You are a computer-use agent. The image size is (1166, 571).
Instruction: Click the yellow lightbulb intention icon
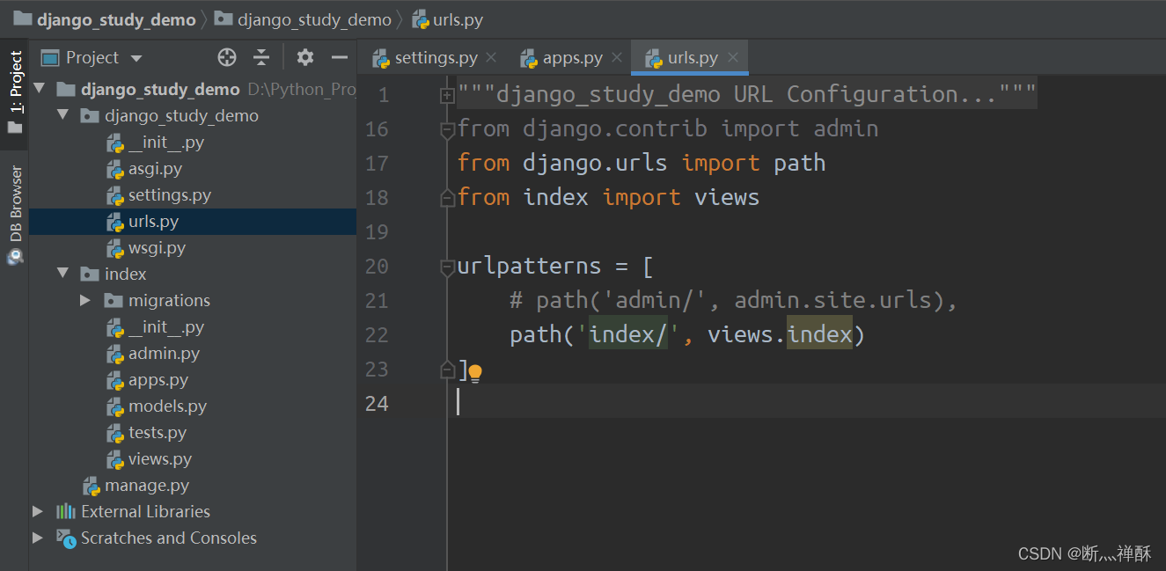(475, 373)
